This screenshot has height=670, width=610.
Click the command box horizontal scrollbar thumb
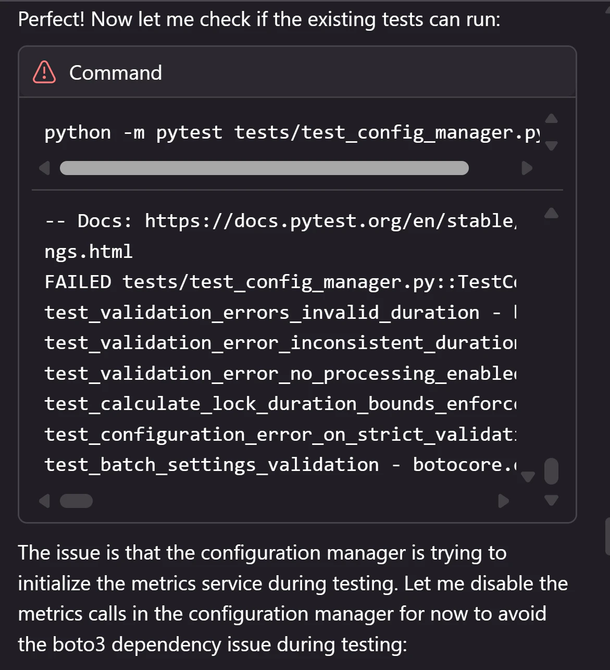click(x=264, y=168)
